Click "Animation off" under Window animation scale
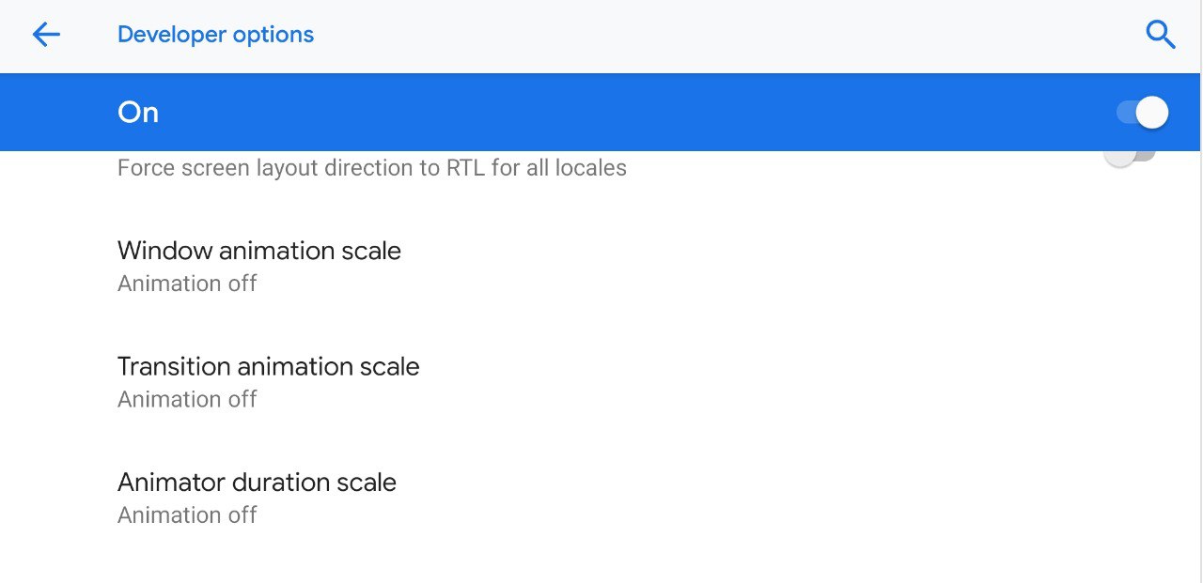 [x=187, y=284]
